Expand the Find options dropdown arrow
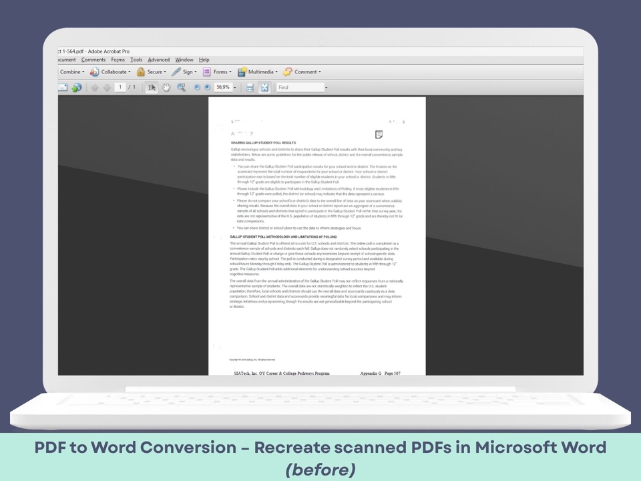The height and width of the screenshot is (481, 641). [326, 88]
